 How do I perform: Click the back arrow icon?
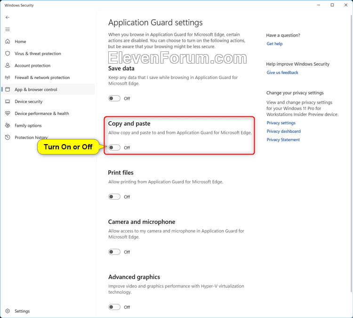click(x=8, y=17)
